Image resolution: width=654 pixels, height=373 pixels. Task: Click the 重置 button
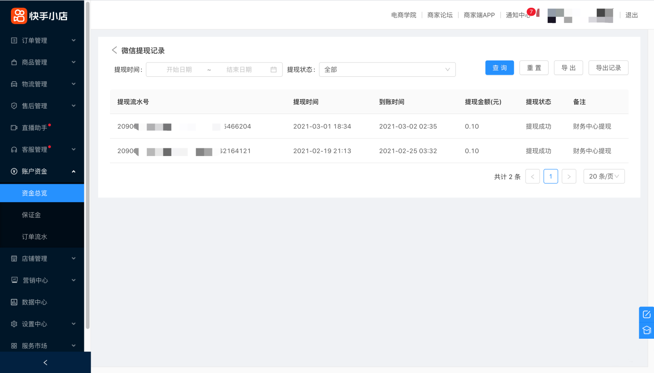(534, 68)
